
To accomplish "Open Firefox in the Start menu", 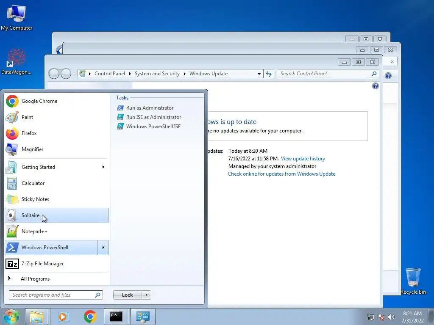I will (57, 133).
